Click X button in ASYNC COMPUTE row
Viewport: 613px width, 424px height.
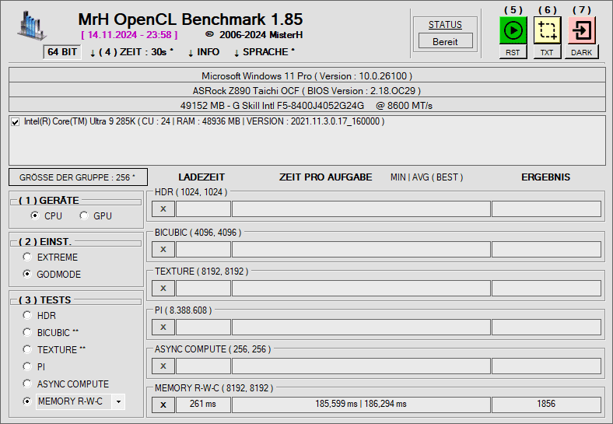click(163, 366)
